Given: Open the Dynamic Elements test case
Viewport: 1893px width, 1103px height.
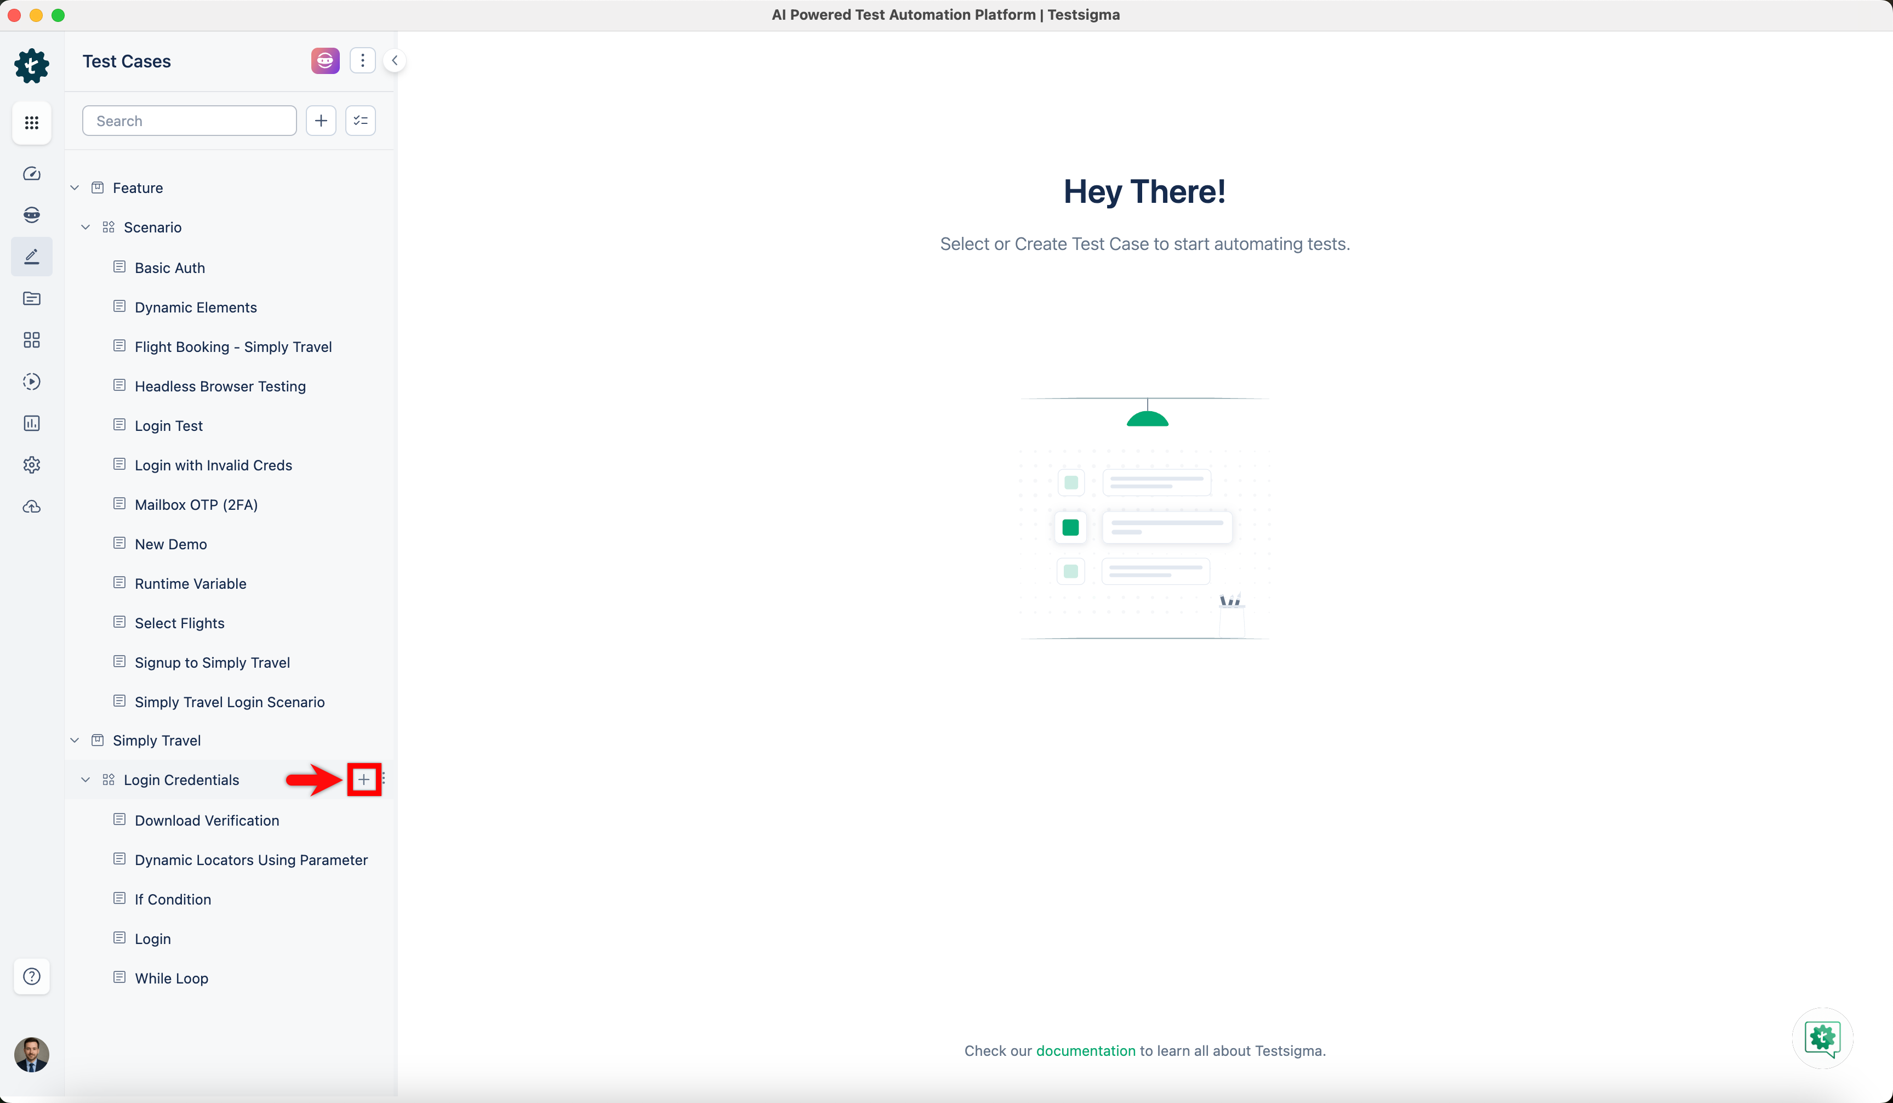Looking at the screenshot, I should [196, 308].
